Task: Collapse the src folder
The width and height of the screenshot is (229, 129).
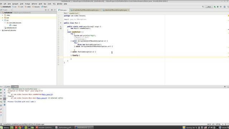Action: [x=3, y=20]
